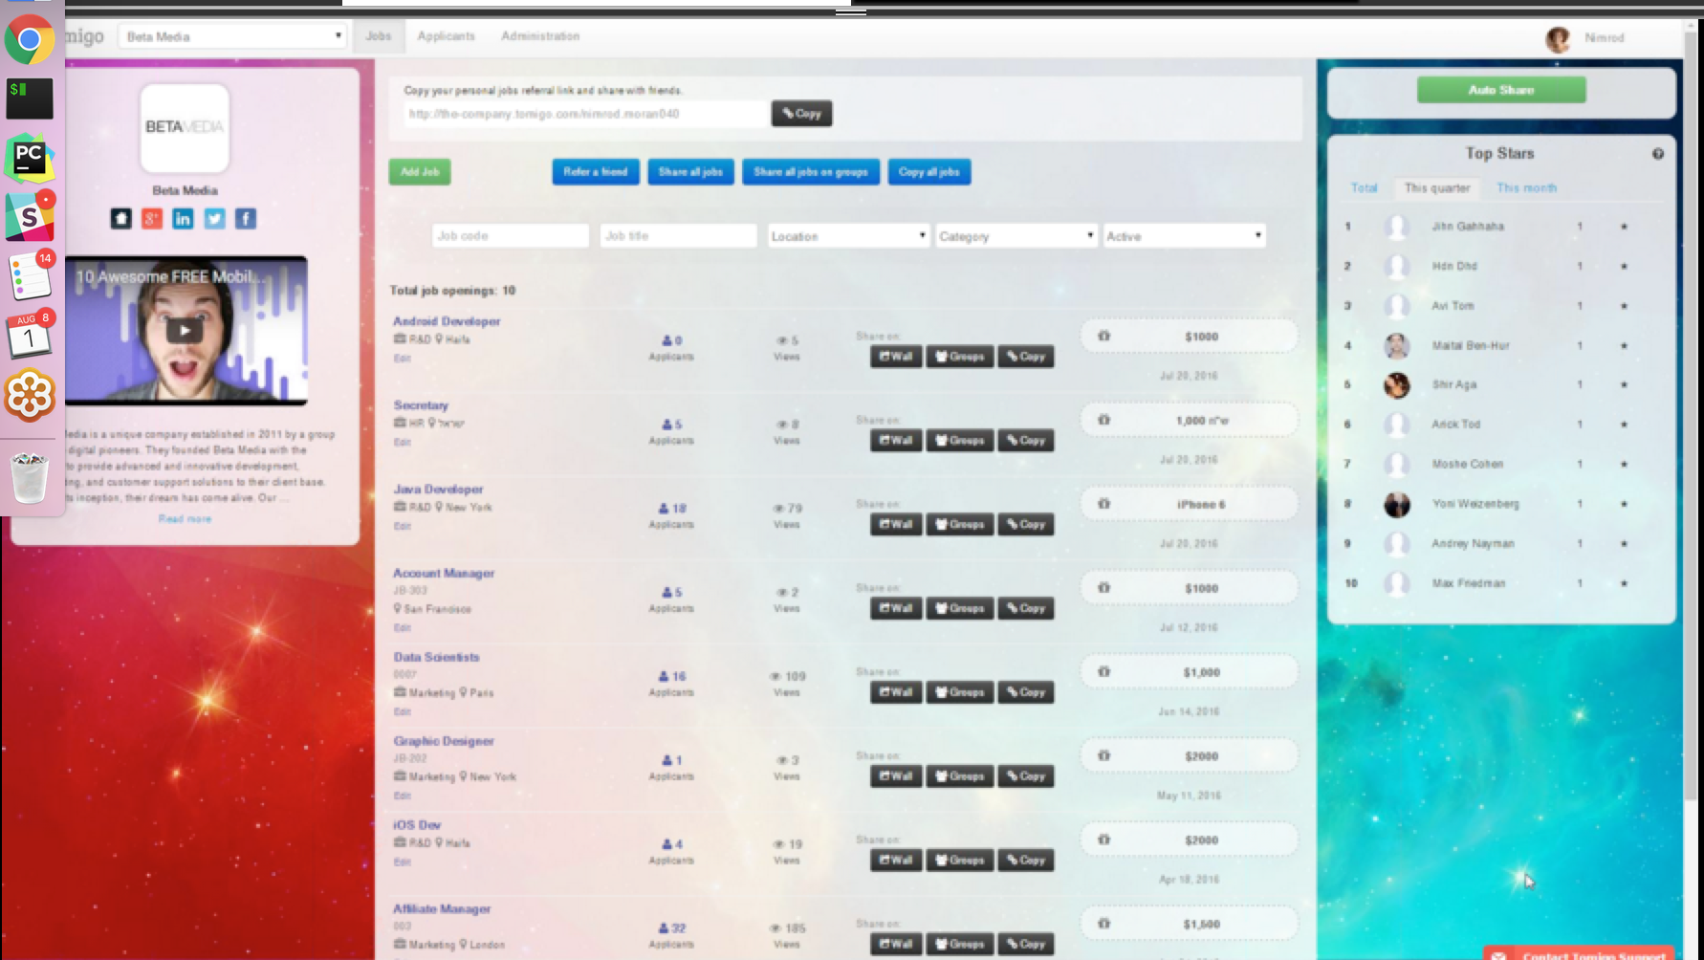
Task: Click Edit under Secretary job
Action: coord(402,443)
